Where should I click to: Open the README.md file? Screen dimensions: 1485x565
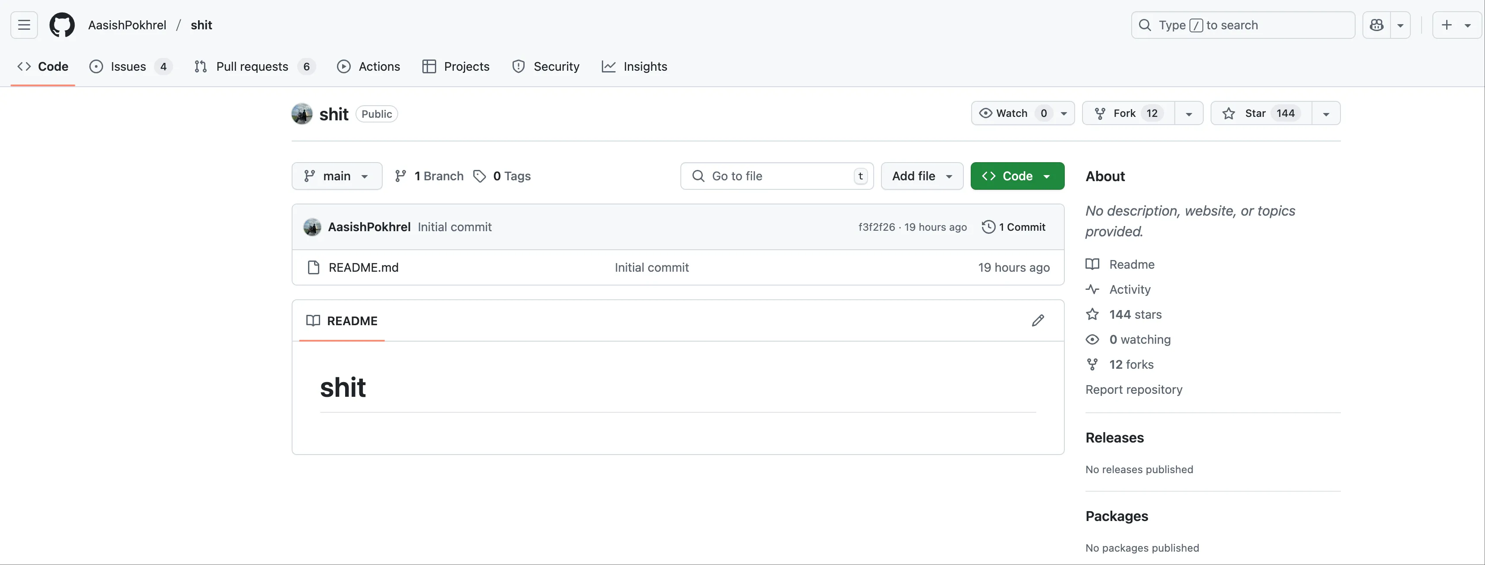[363, 267]
